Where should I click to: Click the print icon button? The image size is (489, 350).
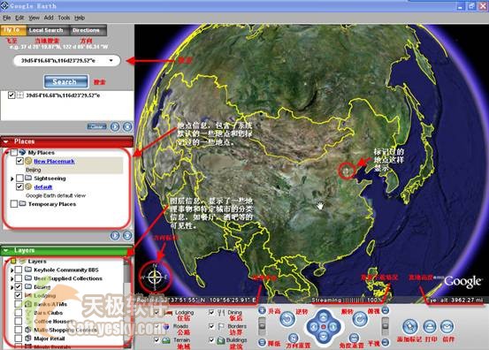[430, 326]
